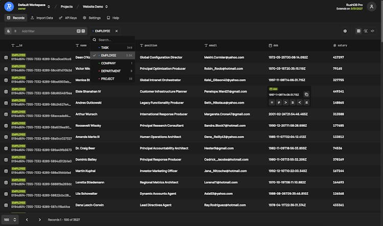Open the table column settings gear
383x226 pixels.
click(345, 31)
